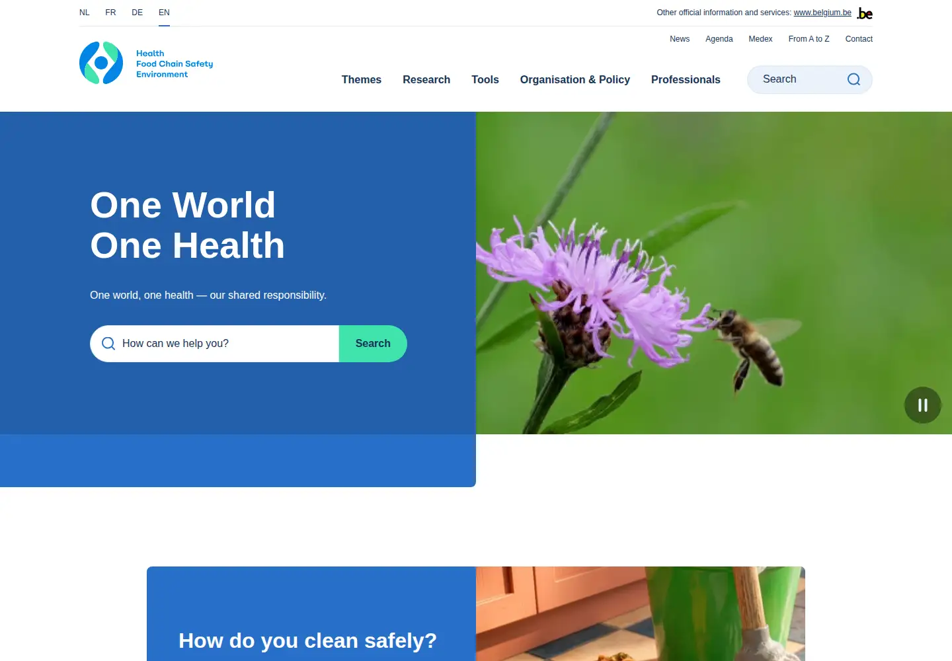Open the Medex link
The width and height of the screenshot is (952, 661).
760,39
